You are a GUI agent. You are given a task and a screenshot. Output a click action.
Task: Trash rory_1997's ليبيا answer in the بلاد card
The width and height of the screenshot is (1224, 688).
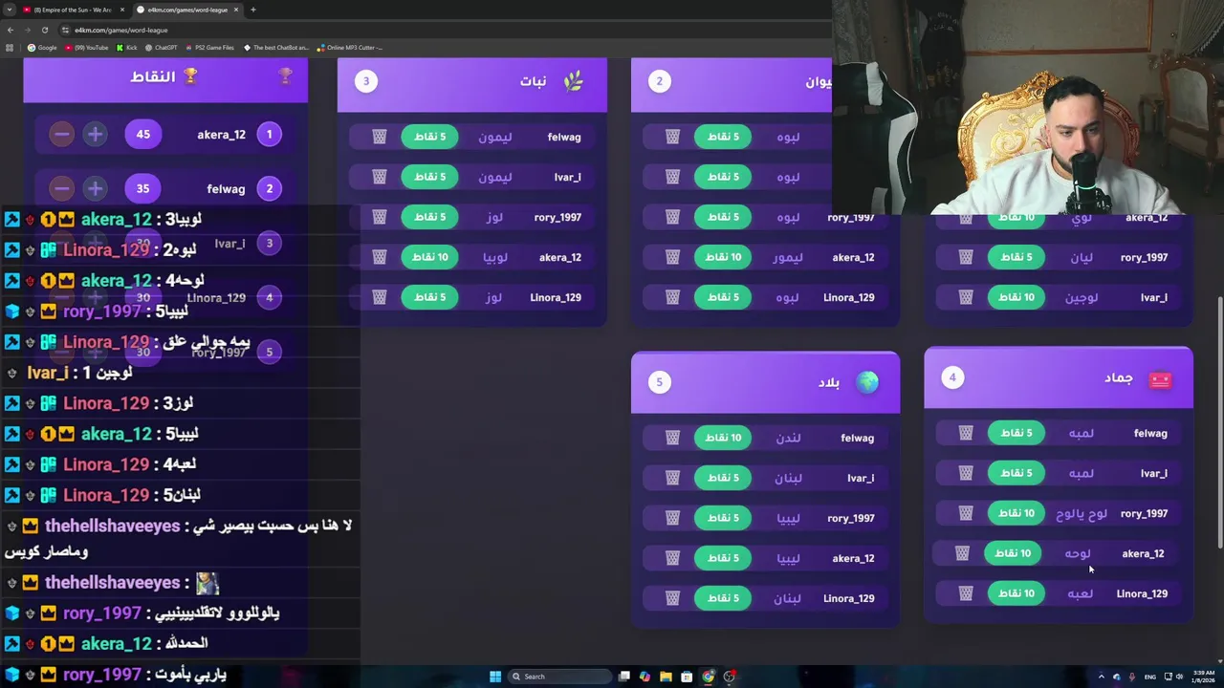pyautogui.click(x=673, y=518)
